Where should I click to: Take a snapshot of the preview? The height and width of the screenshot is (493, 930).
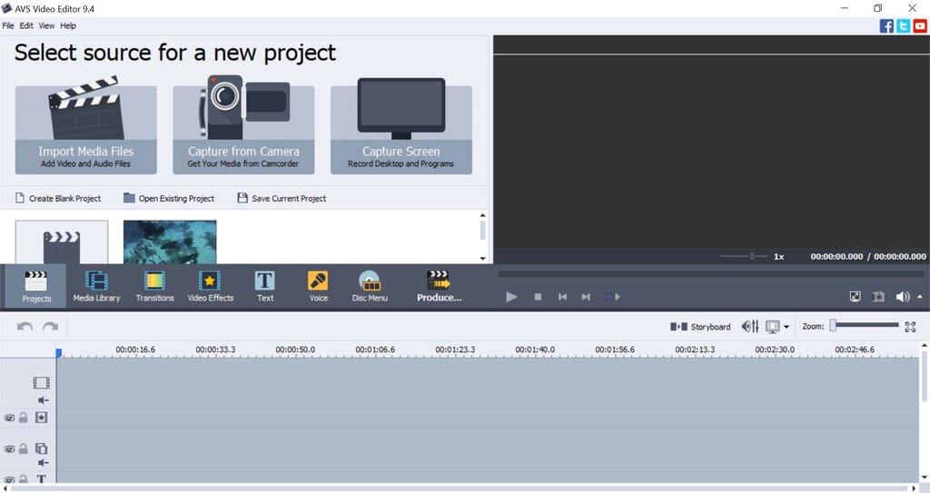tap(878, 297)
